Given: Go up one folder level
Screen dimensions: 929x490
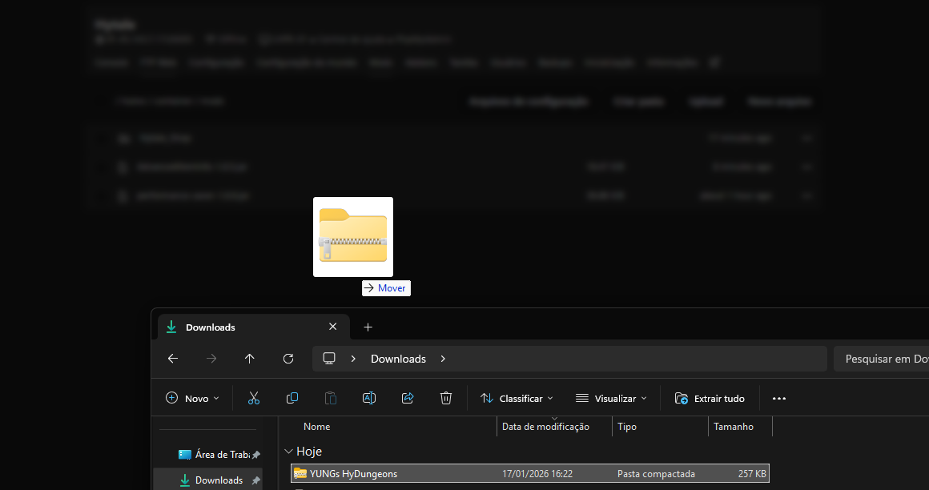Looking at the screenshot, I should point(250,359).
